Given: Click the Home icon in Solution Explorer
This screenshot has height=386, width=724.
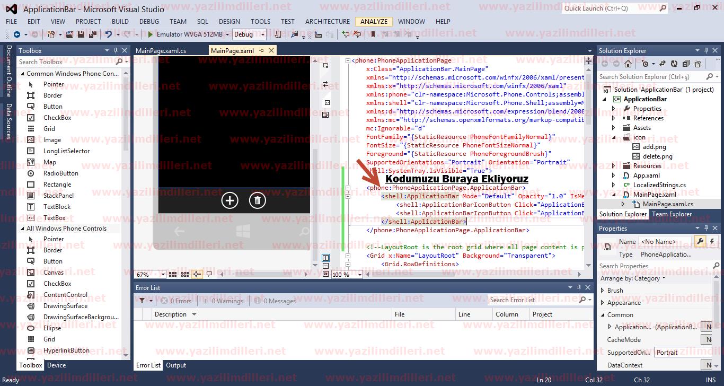Looking at the screenshot, I should point(628,64).
